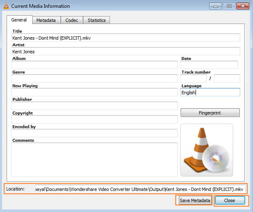Close window with the red X button
Screen dimensions: 253x212
tap(243, 6)
